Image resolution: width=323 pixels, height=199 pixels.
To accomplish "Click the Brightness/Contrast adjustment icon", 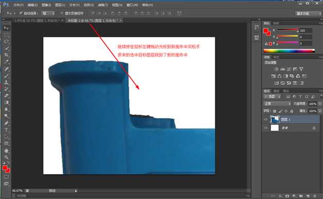I will coord(276,69).
